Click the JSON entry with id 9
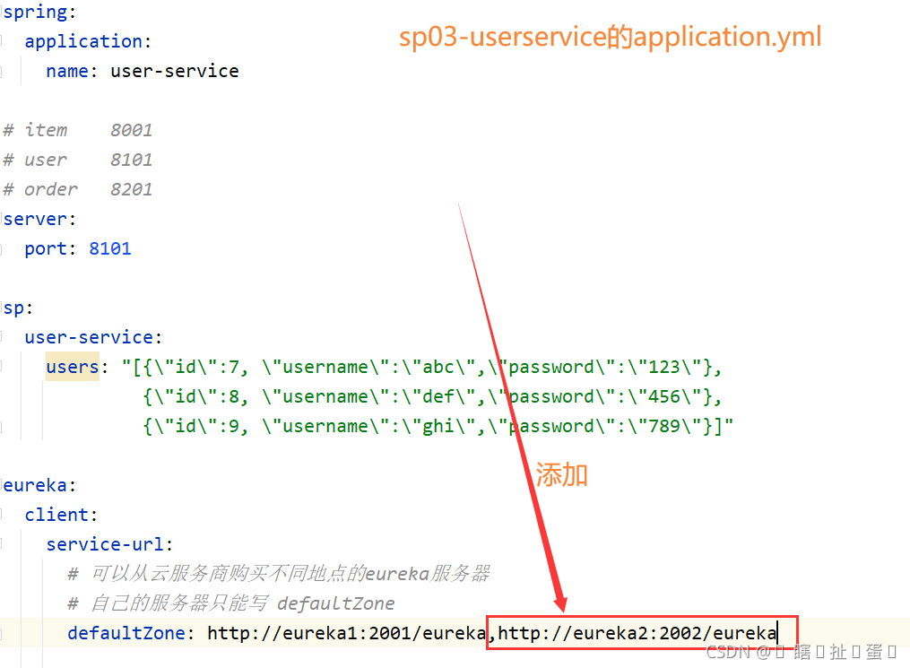The image size is (910, 668). (x=438, y=426)
